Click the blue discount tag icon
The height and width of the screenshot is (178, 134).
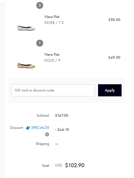[28, 128]
